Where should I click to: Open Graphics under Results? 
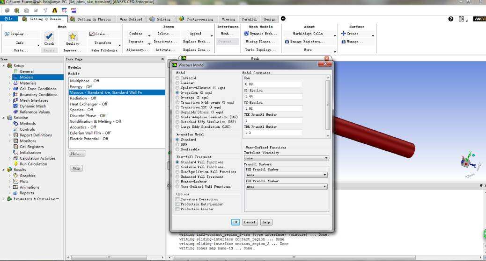point(27,176)
